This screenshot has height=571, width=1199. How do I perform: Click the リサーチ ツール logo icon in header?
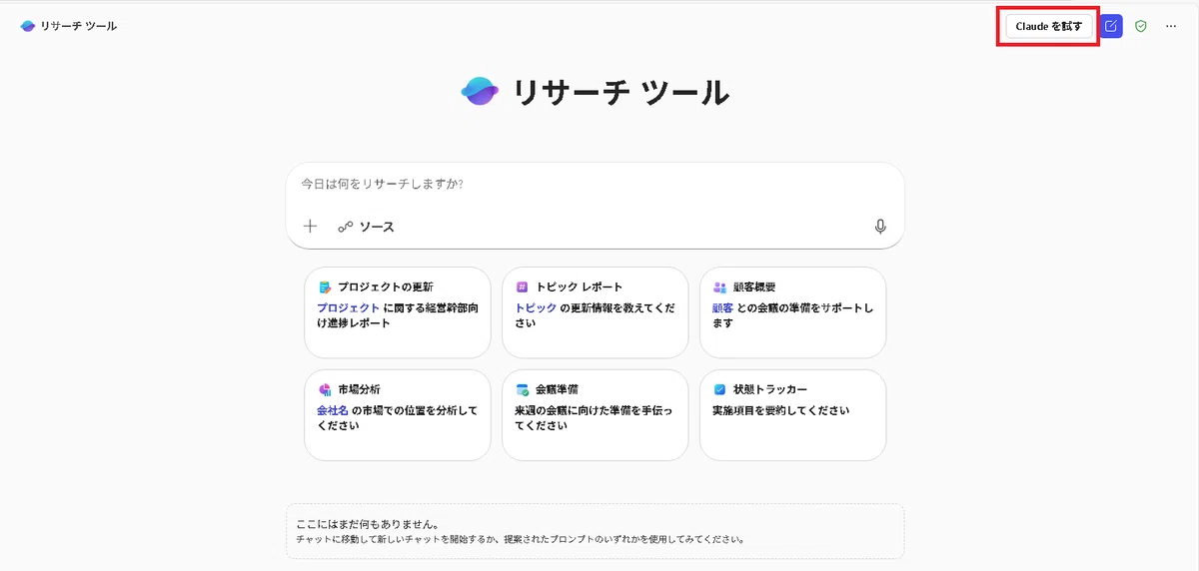[27, 26]
